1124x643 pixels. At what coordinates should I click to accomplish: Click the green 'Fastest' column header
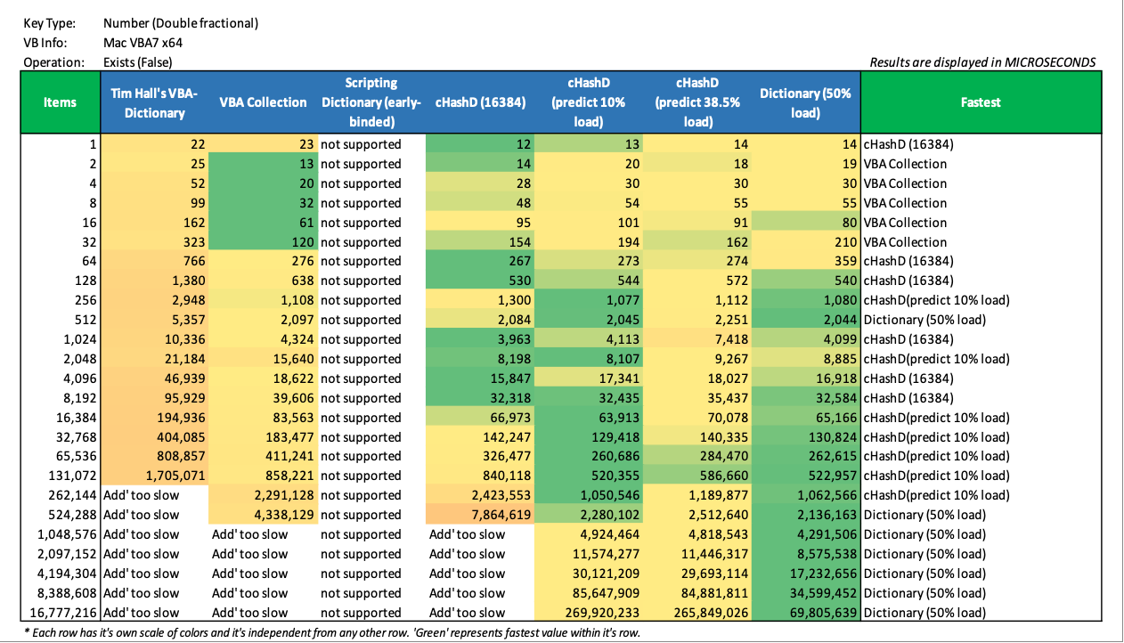(x=981, y=102)
